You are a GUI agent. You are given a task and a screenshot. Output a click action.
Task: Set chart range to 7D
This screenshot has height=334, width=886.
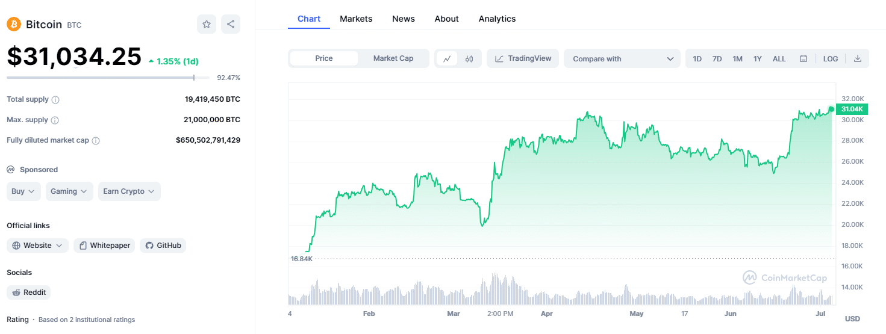pyautogui.click(x=717, y=58)
